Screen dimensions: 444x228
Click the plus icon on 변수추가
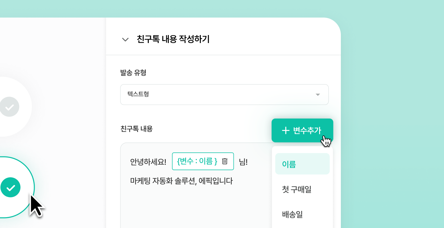click(286, 131)
